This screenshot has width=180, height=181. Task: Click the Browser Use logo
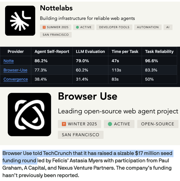coord(29,114)
